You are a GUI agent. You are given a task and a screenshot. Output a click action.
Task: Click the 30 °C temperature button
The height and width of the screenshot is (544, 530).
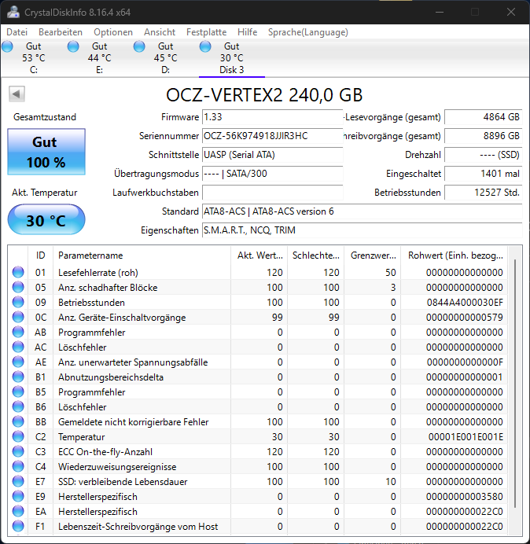pyautogui.click(x=46, y=219)
